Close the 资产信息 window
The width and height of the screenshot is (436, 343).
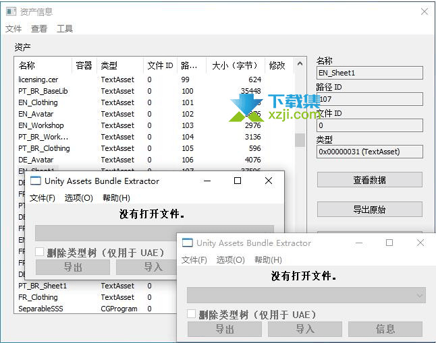coord(425,11)
